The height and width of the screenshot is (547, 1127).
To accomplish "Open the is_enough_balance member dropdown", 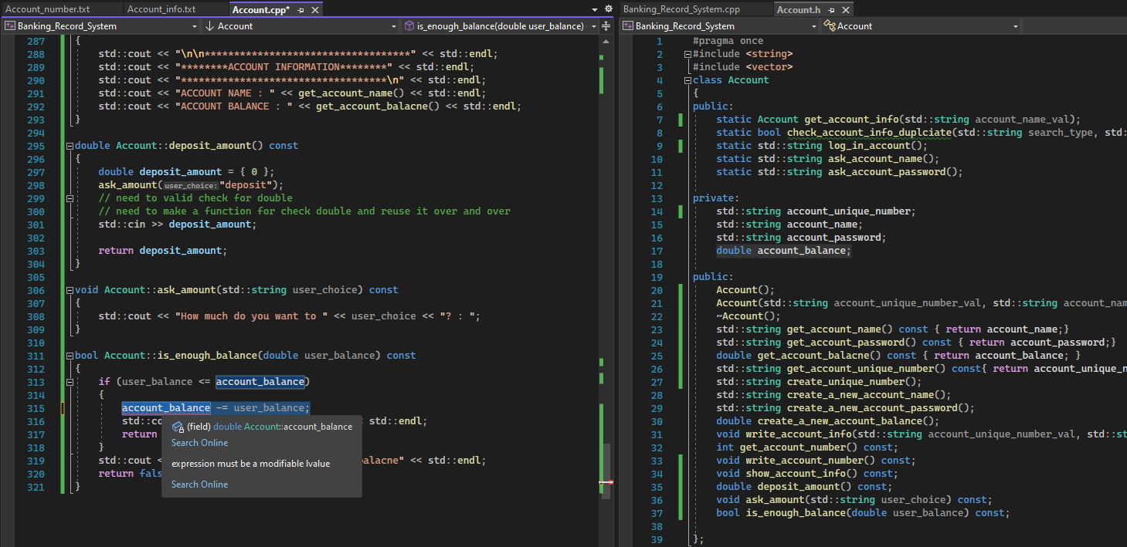I will [593, 25].
